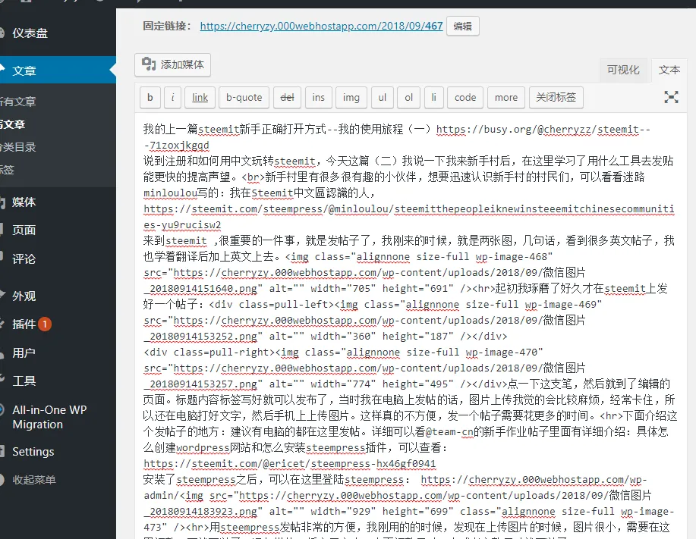The height and width of the screenshot is (539, 696).
Task: Click the Add Media (添加媒体) button
Action: [172, 64]
